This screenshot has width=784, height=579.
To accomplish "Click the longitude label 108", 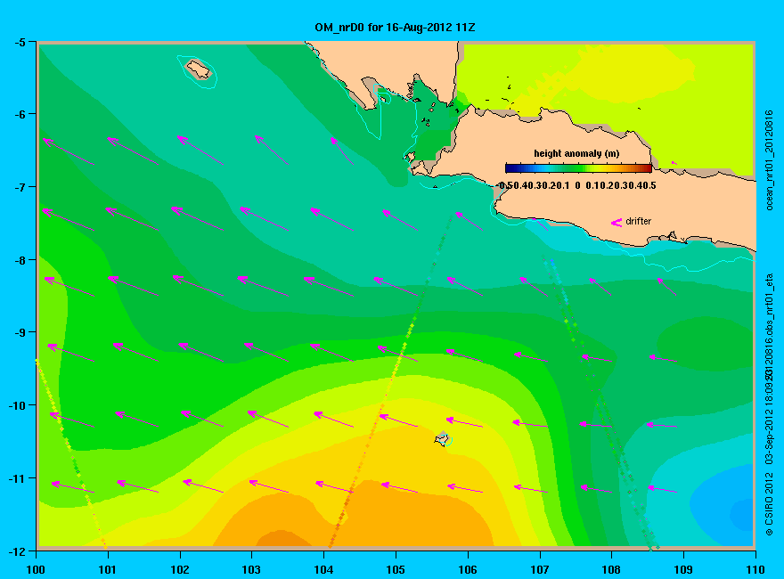I will [x=611, y=569].
